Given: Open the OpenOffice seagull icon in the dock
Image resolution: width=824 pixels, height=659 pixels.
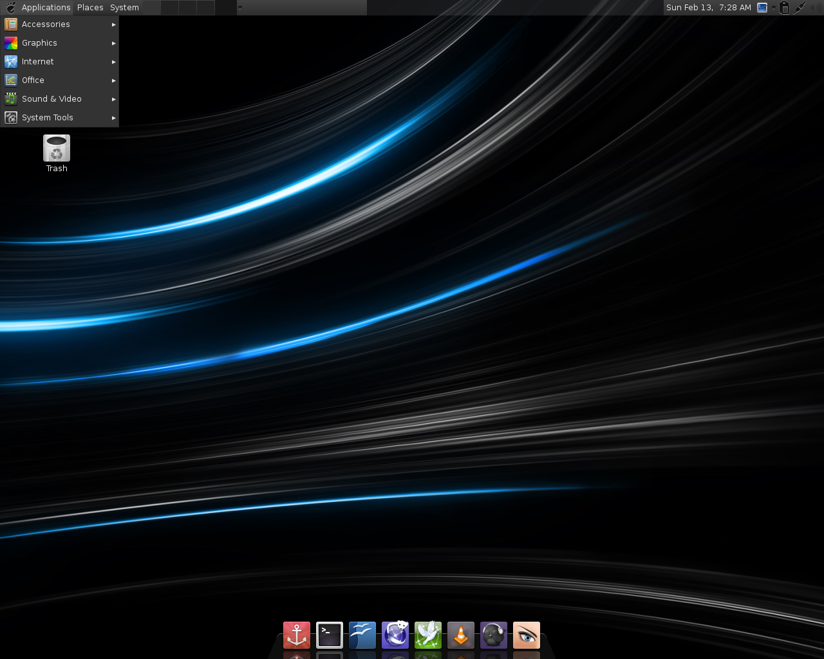Looking at the screenshot, I should [x=362, y=635].
